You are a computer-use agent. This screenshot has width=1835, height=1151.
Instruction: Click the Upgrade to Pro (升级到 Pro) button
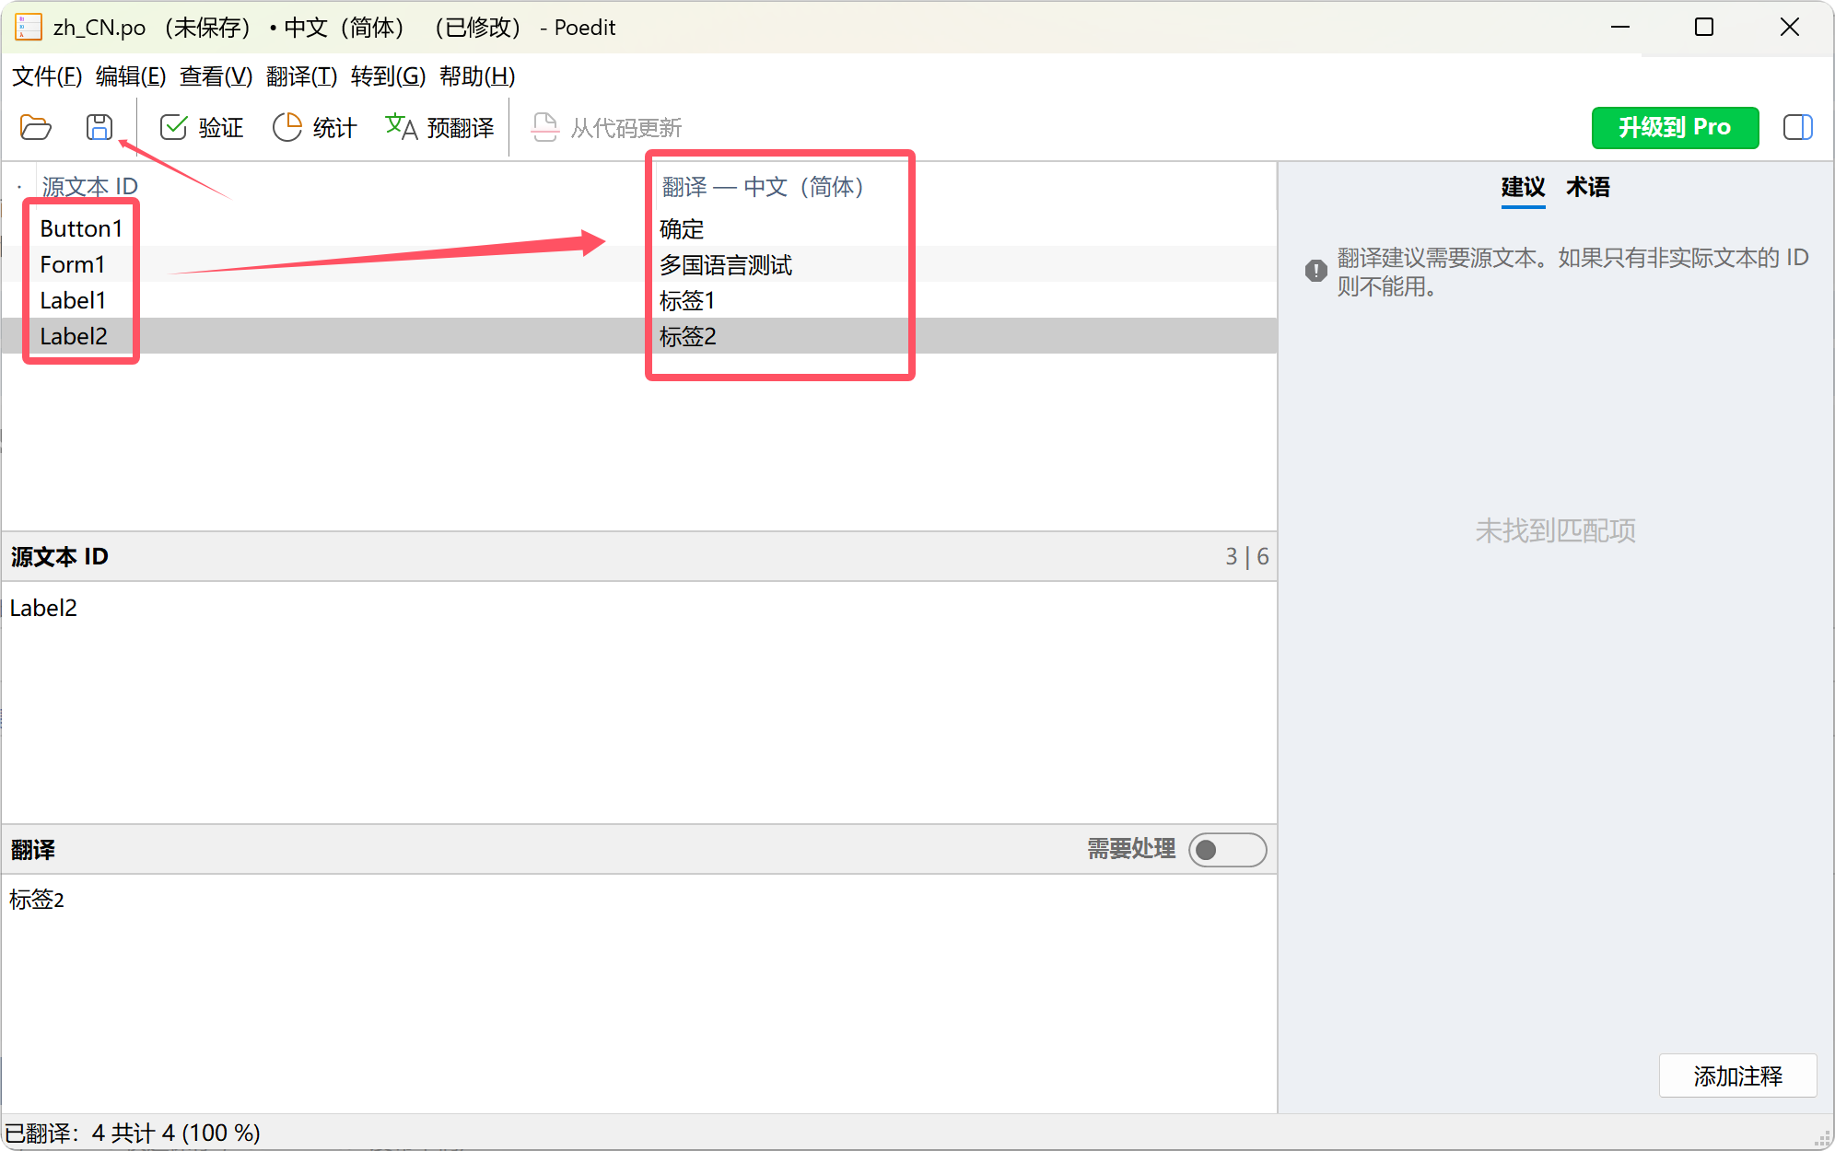point(1674,127)
